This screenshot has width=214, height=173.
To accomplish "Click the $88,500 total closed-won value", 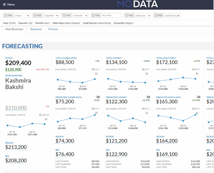I will [x=65, y=62].
